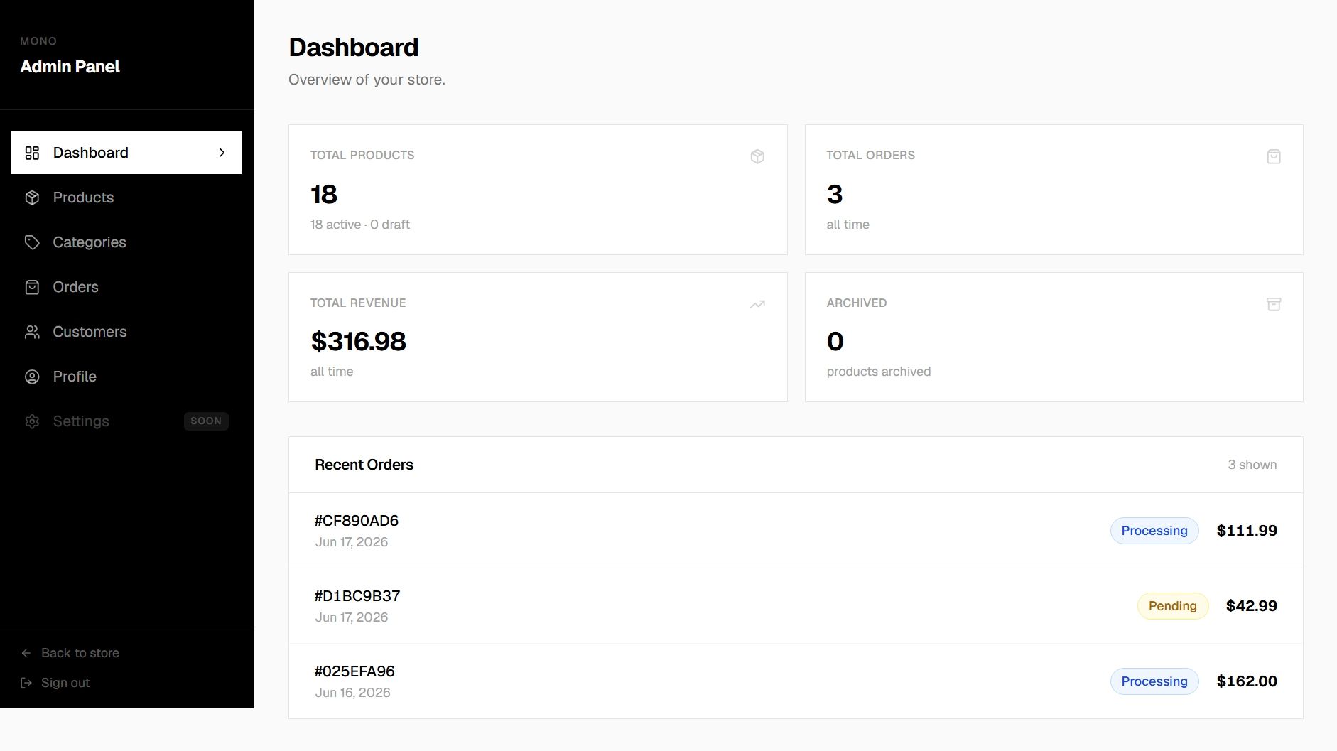Click the bag icon on Total Orders card
The height and width of the screenshot is (751, 1337).
coord(1274,156)
